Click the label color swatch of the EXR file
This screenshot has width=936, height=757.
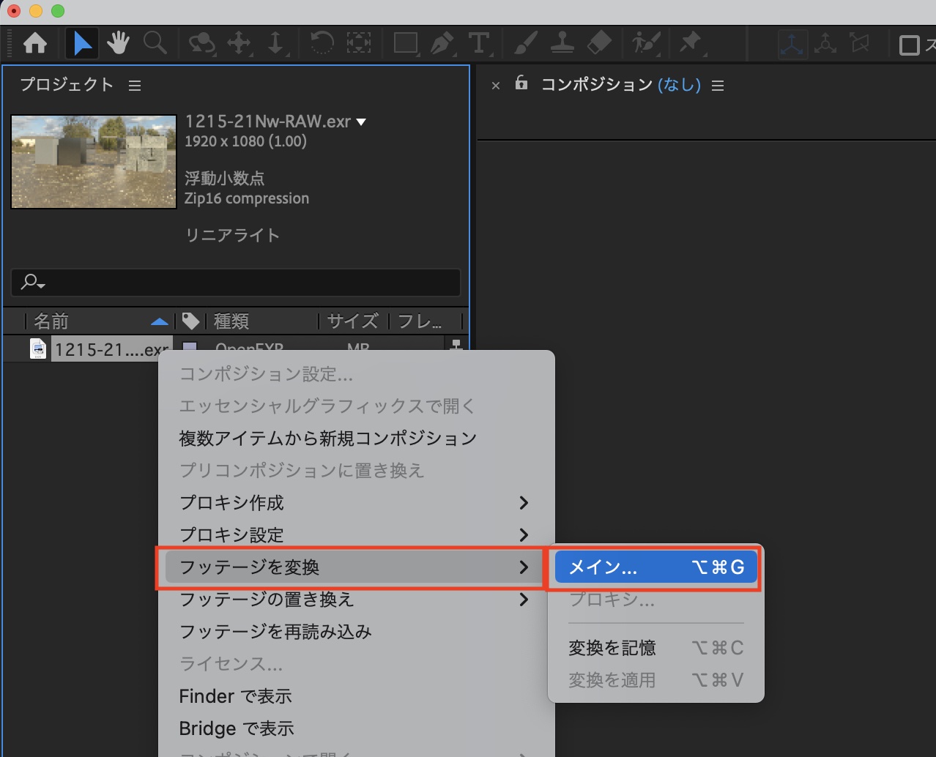(190, 348)
